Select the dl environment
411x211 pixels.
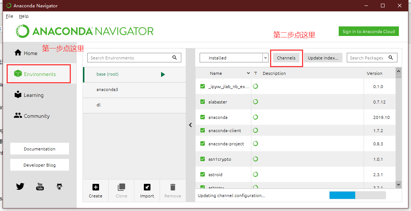(x=134, y=105)
